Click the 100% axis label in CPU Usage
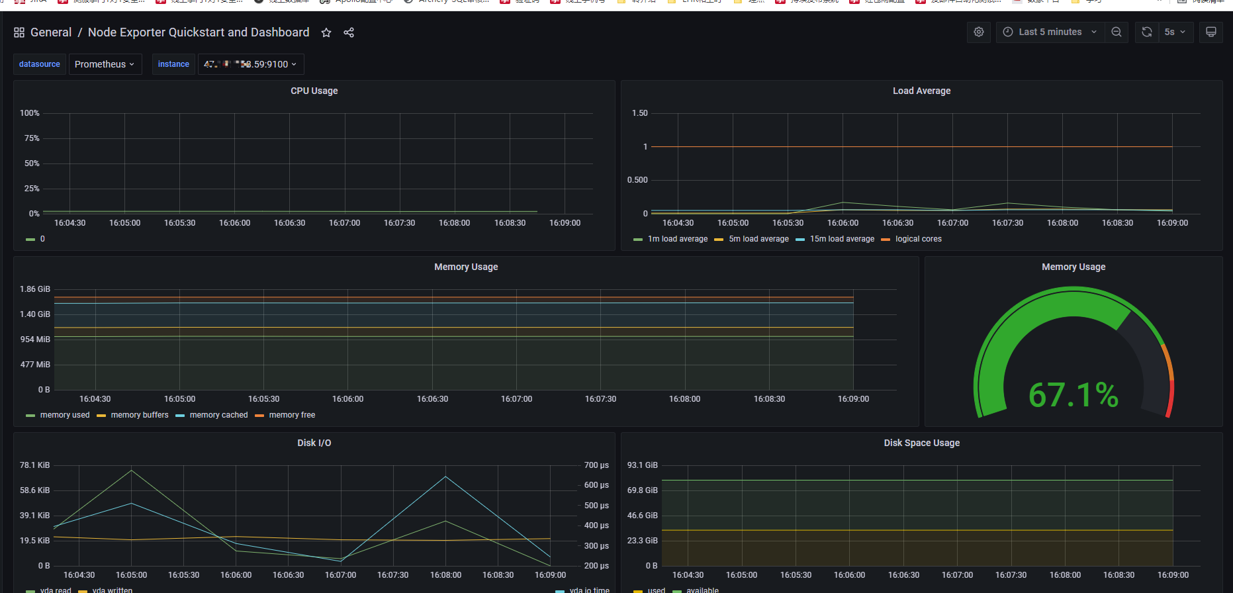 pos(30,113)
